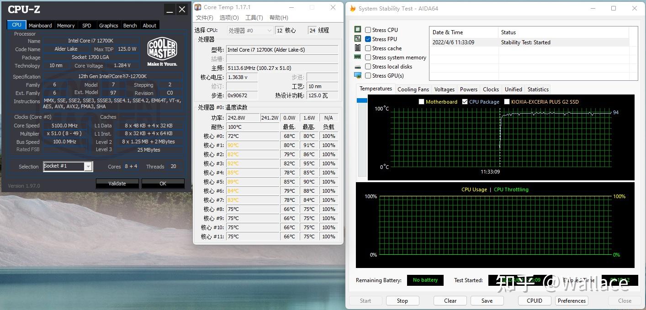Image resolution: width=646 pixels, height=310 pixels.
Task: Open the Graphics tab in CPU-Z
Action: (x=109, y=26)
